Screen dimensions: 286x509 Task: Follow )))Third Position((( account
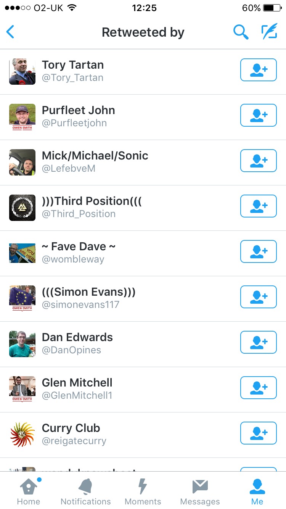[259, 206]
